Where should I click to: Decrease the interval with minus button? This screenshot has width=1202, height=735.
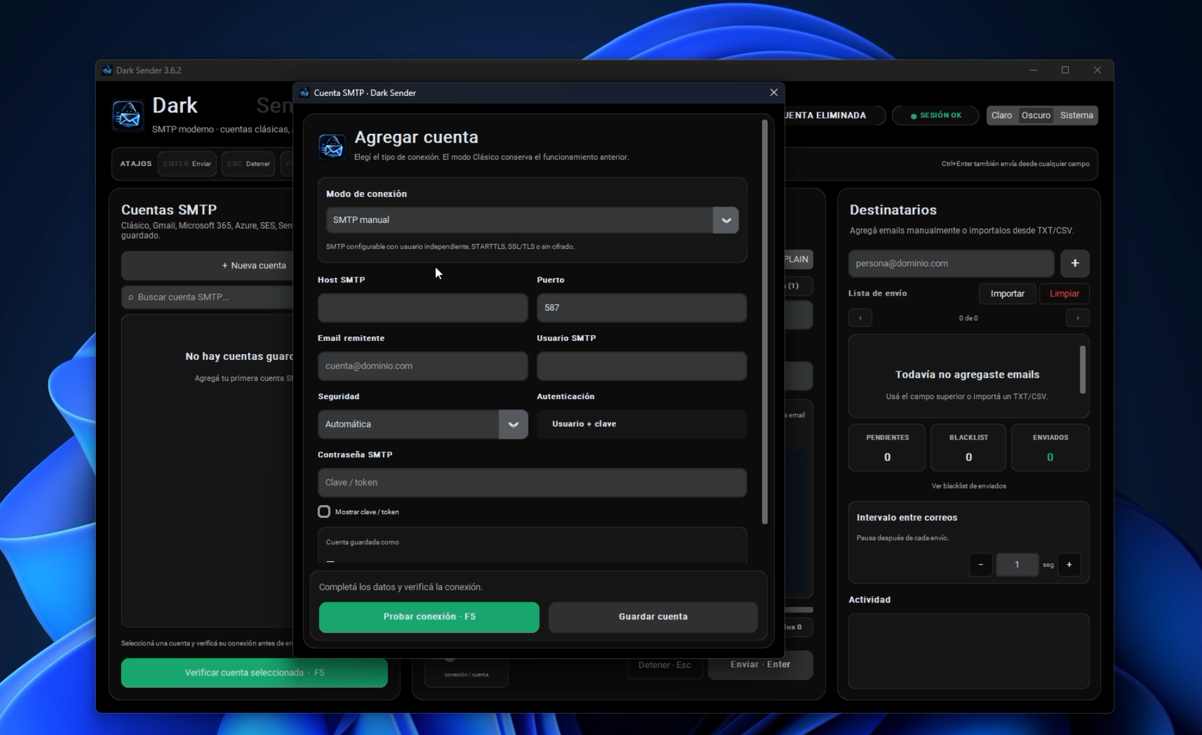point(980,565)
